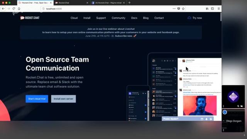Click the Try now link
The width and height of the screenshot is (247, 139).
tap(197, 18)
